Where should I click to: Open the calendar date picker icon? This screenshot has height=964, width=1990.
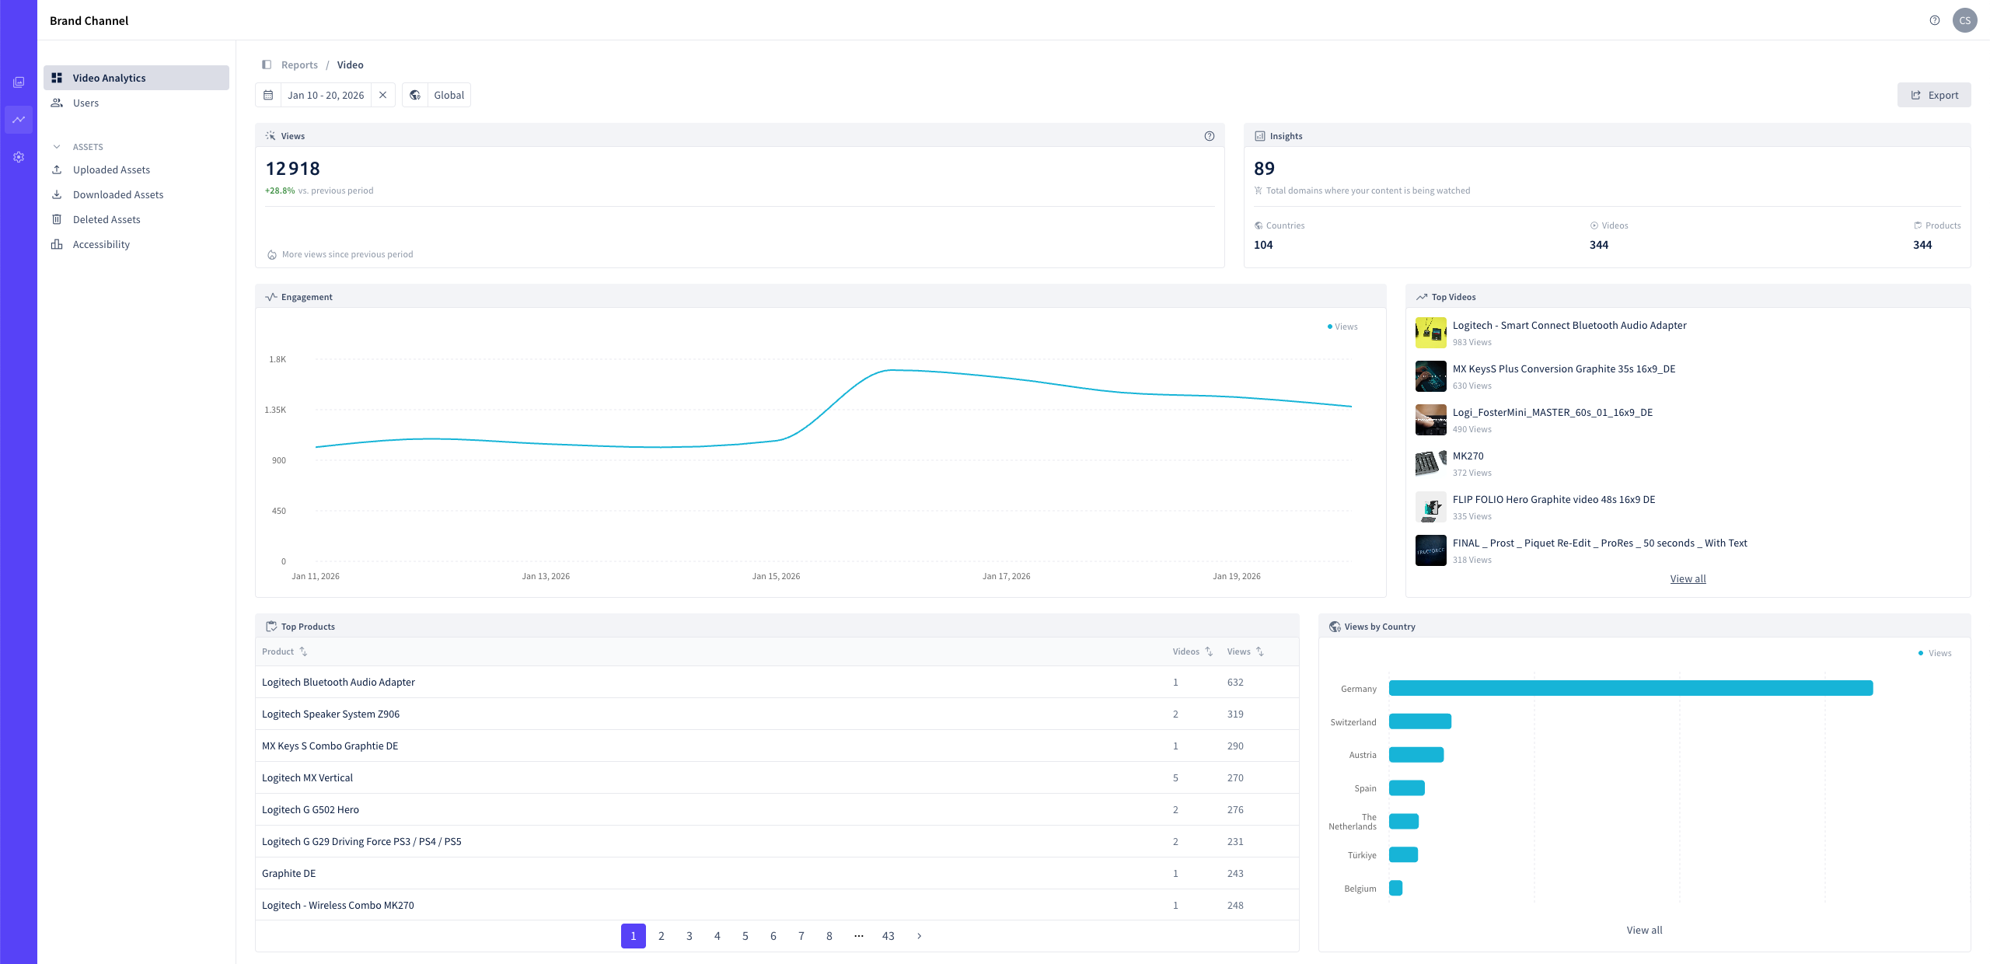[268, 95]
